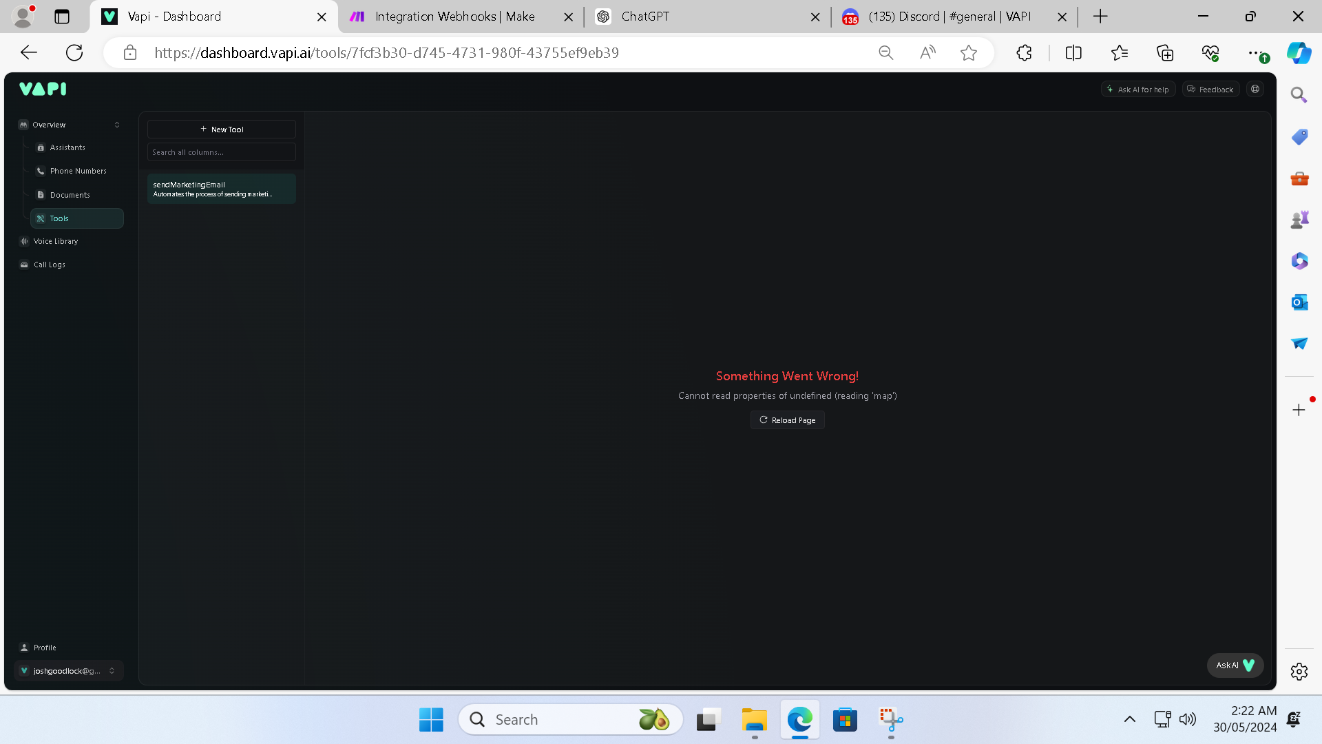Open the account email dropdown
1322x744 pixels.
coord(69,671)
